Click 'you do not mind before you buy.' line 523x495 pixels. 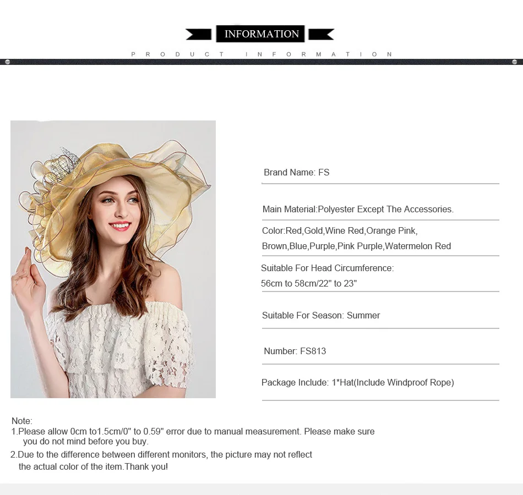(x=86, y=441)
